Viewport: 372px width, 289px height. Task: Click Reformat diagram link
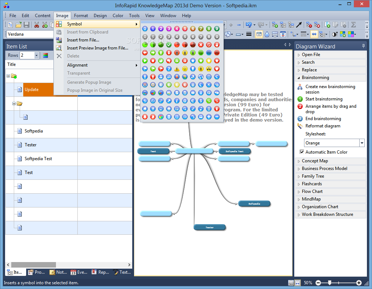[x=323, y=126]
